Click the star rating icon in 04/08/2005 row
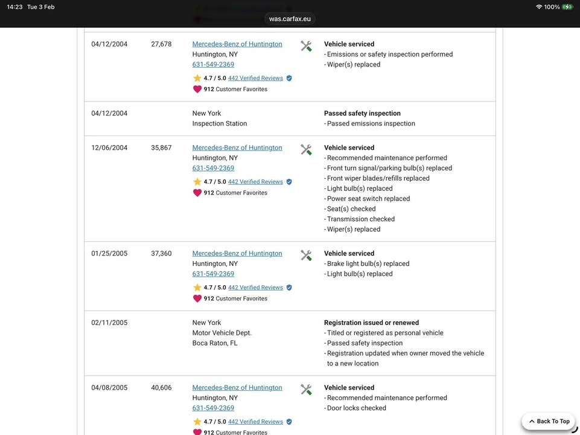Image resolution: width=580 pixels, height=435 pixels. pyautogui.click(x=197, y=422)
